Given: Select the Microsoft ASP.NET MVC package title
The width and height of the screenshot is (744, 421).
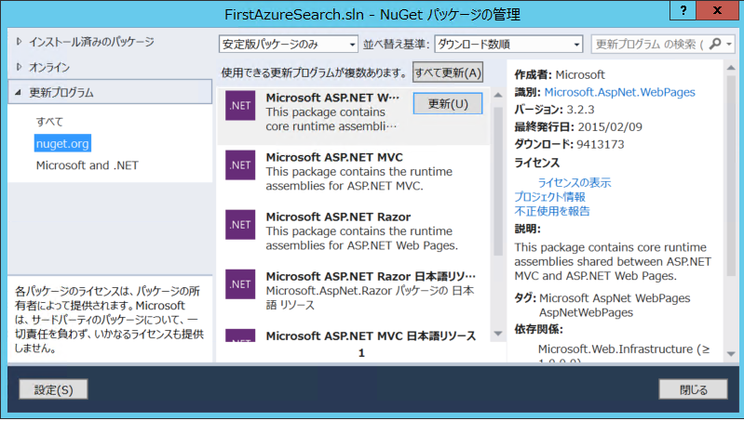Looking at the screenshot, I should tap(334, 157).
